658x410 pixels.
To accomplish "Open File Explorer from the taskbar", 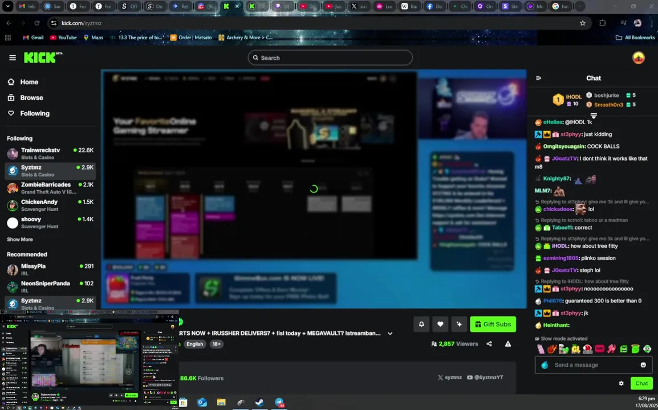I will pos(221,403).
